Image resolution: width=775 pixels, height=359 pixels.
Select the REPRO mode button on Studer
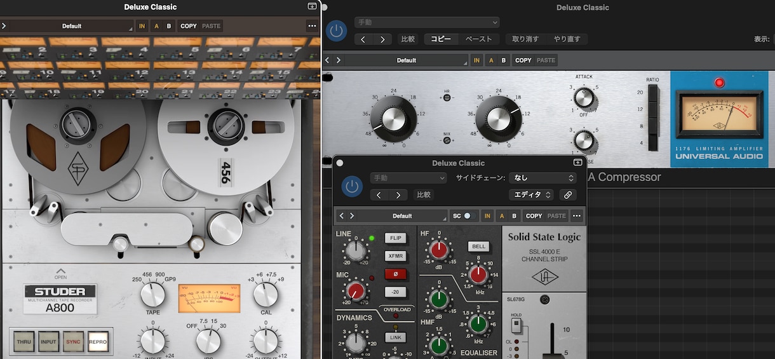pyautogui.click(x=98, y=342)
